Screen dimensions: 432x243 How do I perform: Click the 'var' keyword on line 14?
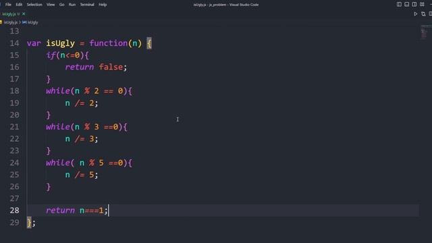tap(34, 43)
